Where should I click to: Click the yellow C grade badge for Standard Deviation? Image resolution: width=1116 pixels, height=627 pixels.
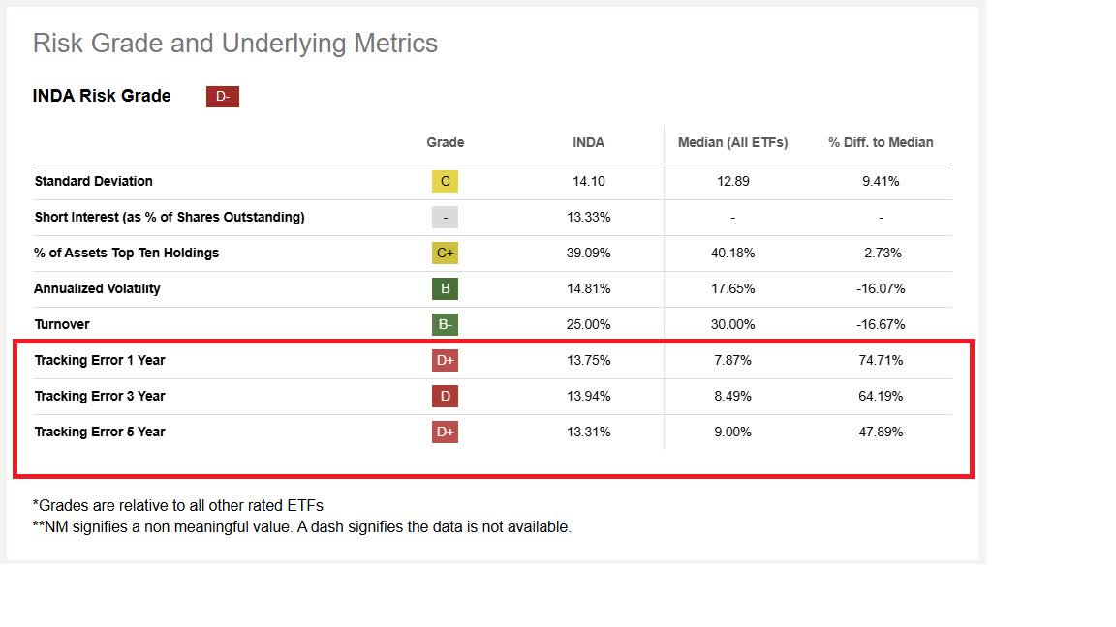[x=445, y=181]
